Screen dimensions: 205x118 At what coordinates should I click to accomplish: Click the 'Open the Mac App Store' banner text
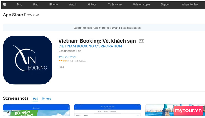tap(107, 28)
